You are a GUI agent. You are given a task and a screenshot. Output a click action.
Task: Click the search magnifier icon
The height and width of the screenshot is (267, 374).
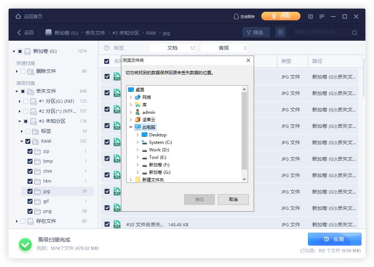coord(354,32)
